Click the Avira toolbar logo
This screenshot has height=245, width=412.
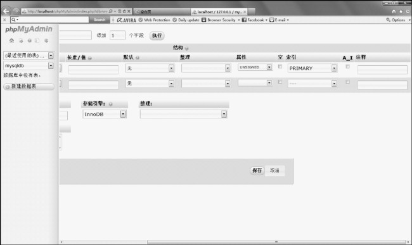127,20
